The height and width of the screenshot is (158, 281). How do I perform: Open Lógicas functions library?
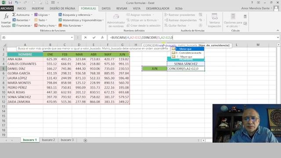point(42,14)
